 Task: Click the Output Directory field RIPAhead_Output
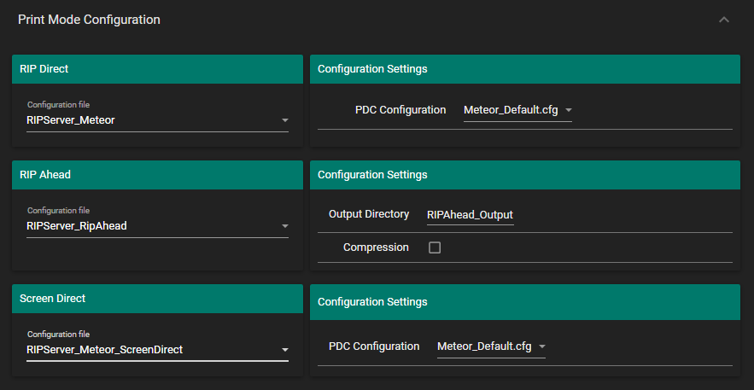470,215
